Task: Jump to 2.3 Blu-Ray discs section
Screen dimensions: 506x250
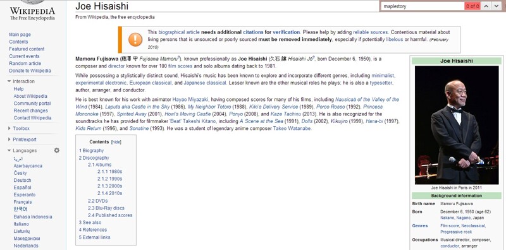Action: click(x=106, y=208)
